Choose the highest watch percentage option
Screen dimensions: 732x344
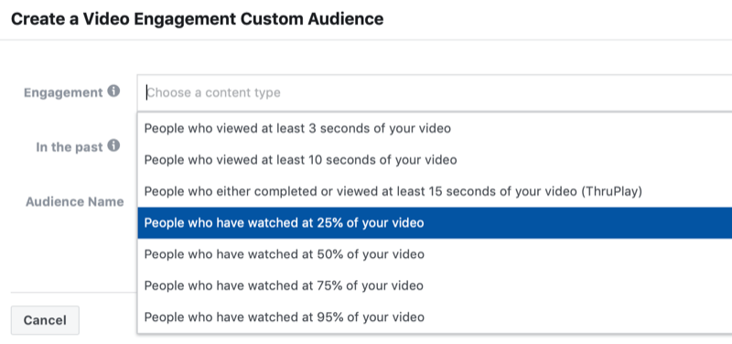coord(435,317)
